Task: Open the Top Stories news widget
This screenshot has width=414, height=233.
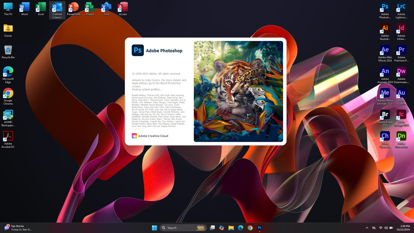Action: tap(18, 228)
